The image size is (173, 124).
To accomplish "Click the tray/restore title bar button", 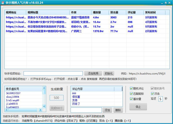I will point(166,3).
